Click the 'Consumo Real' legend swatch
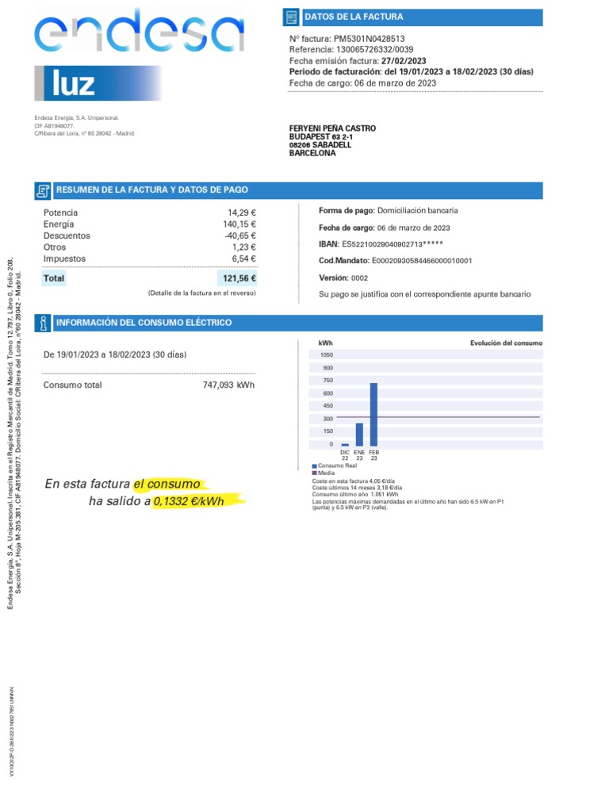The height and width of the screenshot is (812, 609). tap(314, 466)
